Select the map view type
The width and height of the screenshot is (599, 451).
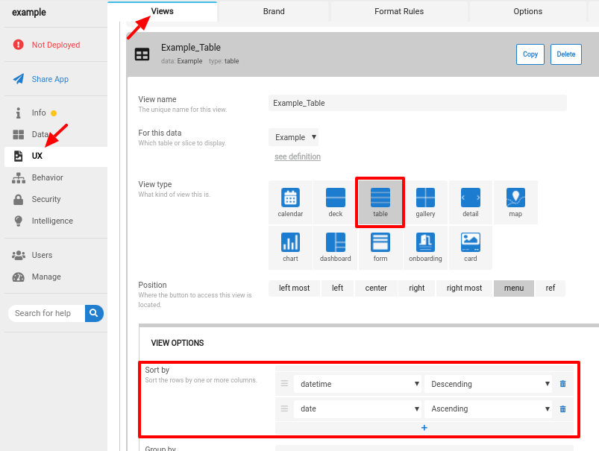click(515, 203)
